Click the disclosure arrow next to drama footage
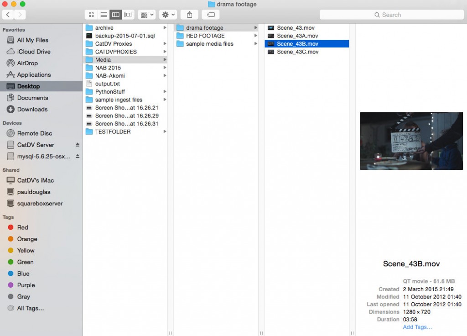The height and width of the screenshot is (336, 467). coord(257,27)
